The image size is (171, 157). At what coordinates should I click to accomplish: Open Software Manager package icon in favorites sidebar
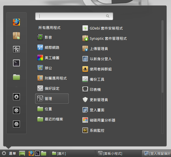(x=16, y=36)
